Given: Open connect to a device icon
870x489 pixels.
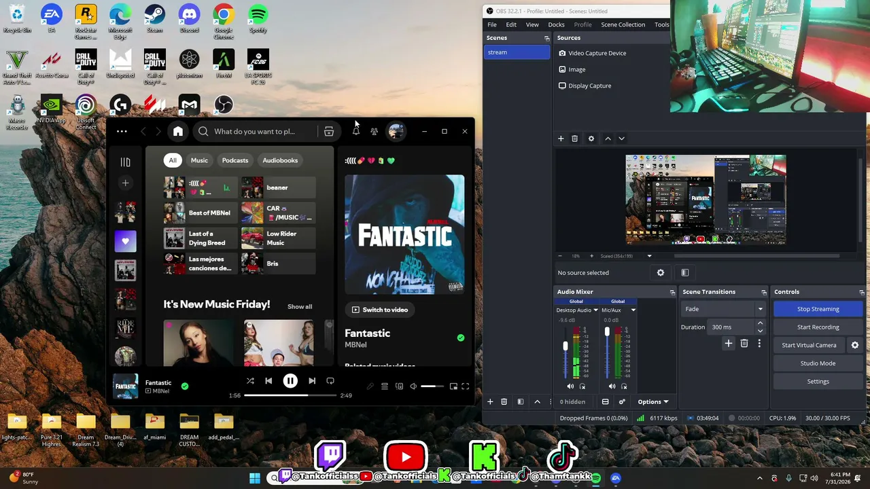Looking at the screenshot, I should tap(400, 386).
